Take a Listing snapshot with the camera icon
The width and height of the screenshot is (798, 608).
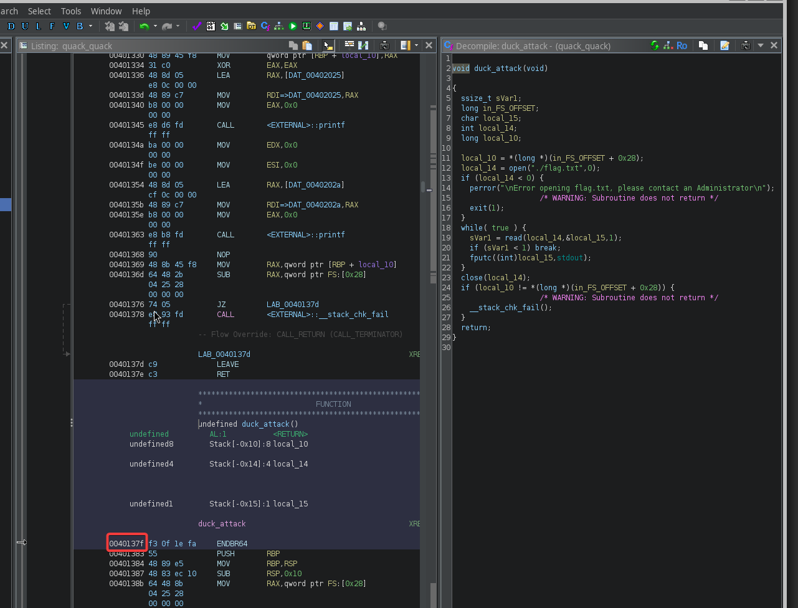coord(384,45)
